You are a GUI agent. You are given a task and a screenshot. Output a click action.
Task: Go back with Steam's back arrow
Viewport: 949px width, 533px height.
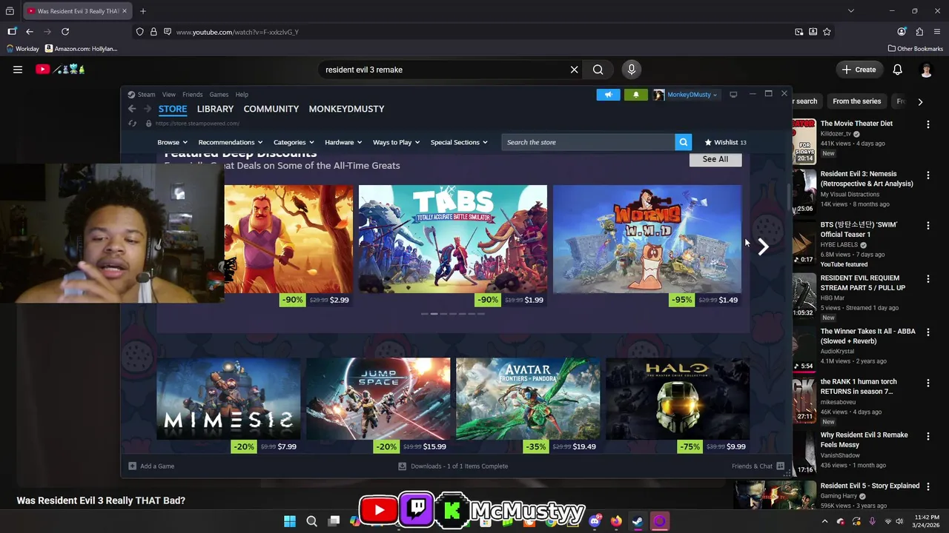132,109
